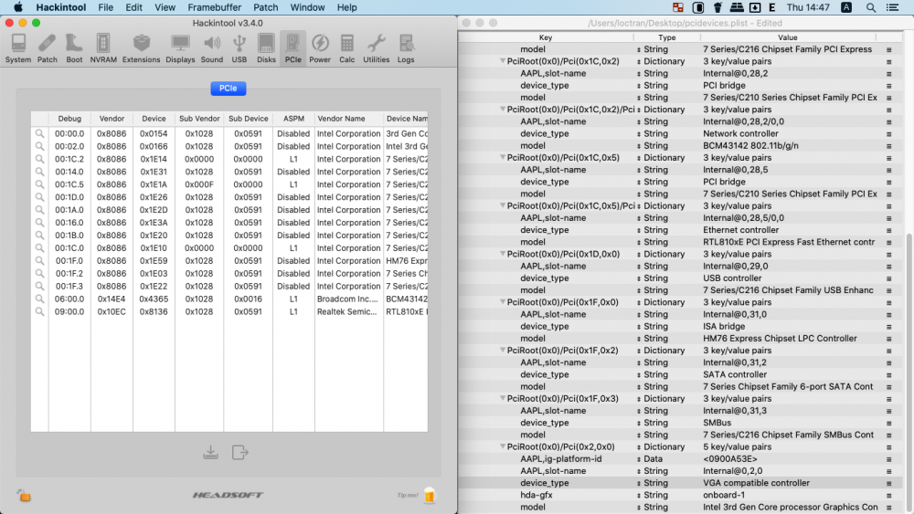Open the Edit menu

tap(133, 7)
